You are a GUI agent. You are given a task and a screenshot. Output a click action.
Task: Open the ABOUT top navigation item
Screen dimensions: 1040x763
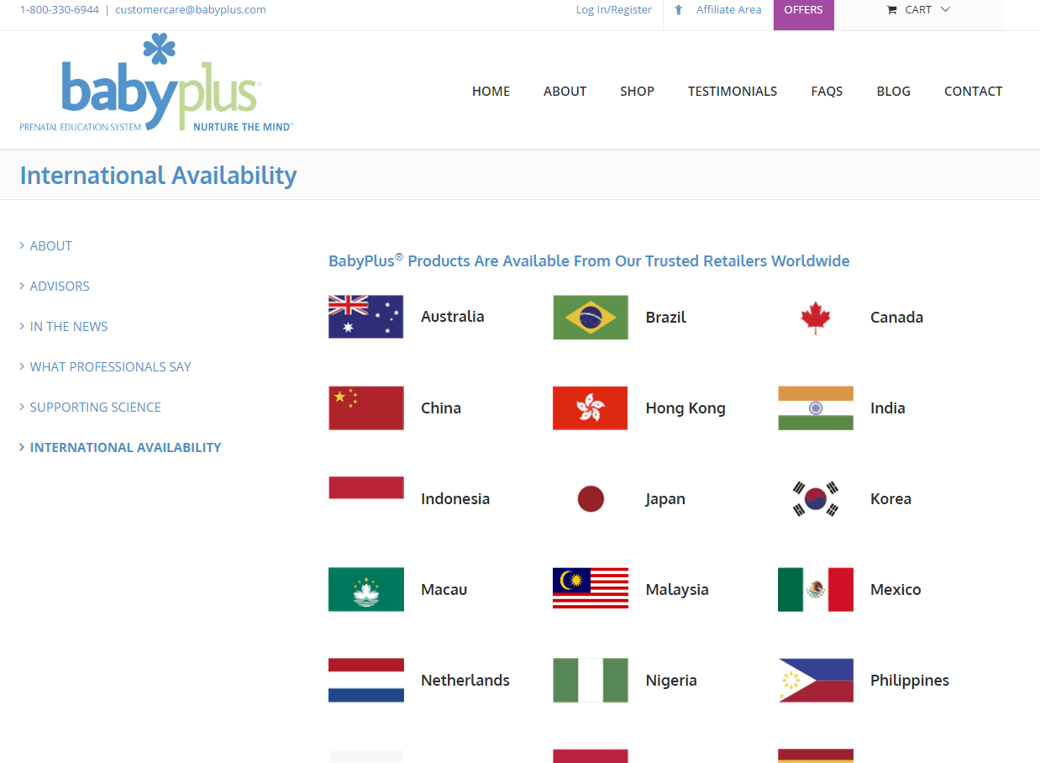pos(565,91)
